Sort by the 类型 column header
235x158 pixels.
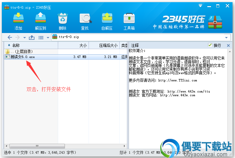(x=123, y=45)
